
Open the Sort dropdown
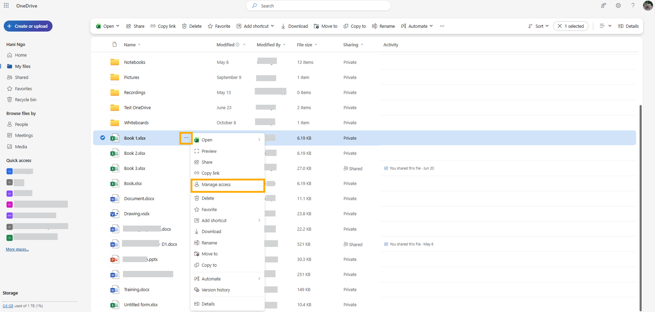(x=538, y=26)
